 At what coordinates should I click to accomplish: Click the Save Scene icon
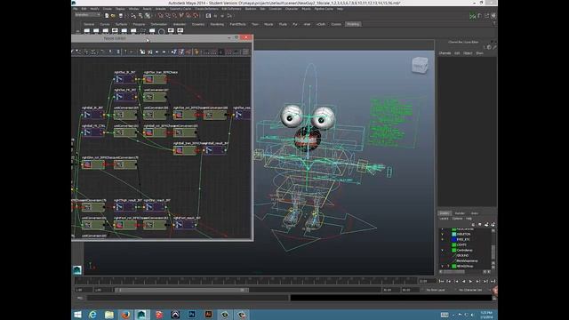point(121,16)
